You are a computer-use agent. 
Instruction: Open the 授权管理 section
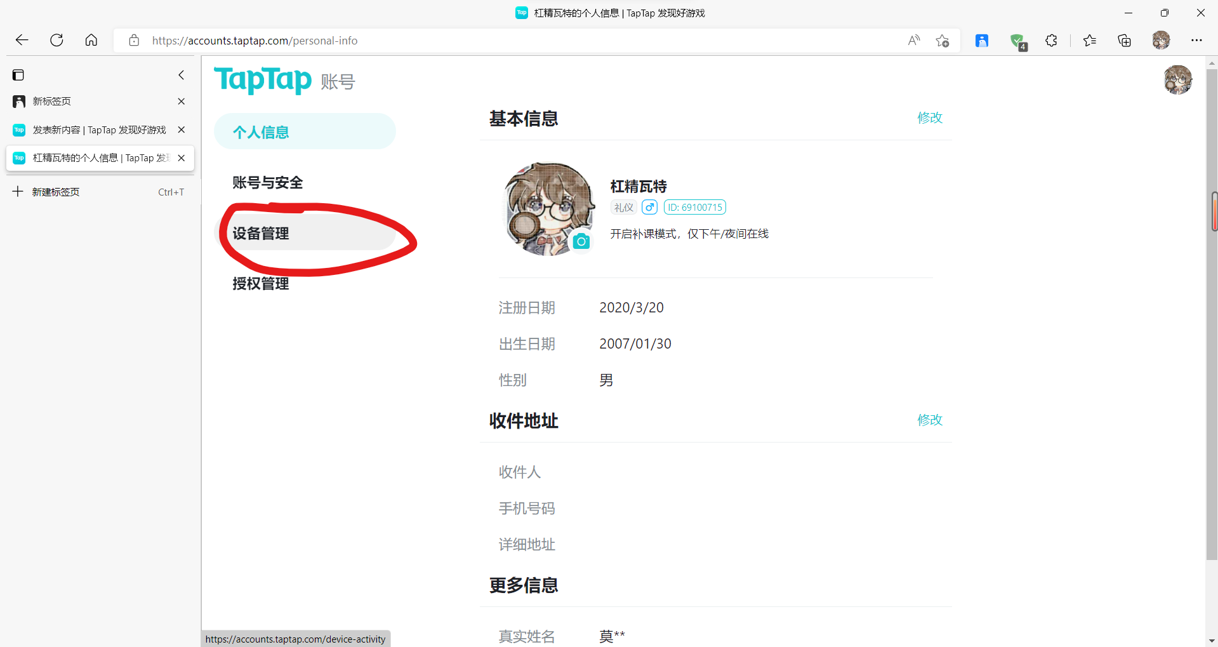coord(305,283)
